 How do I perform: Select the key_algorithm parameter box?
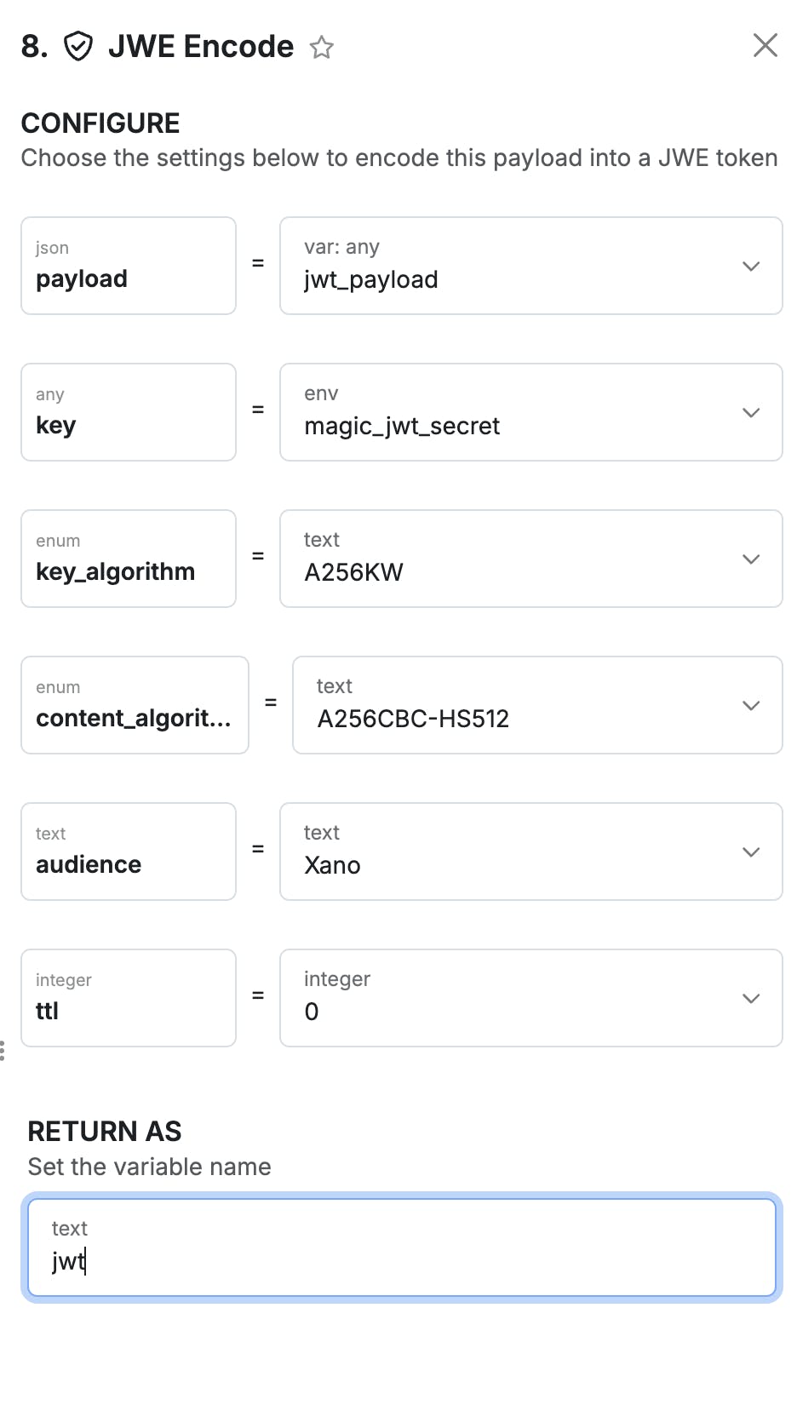click(129, 559)
